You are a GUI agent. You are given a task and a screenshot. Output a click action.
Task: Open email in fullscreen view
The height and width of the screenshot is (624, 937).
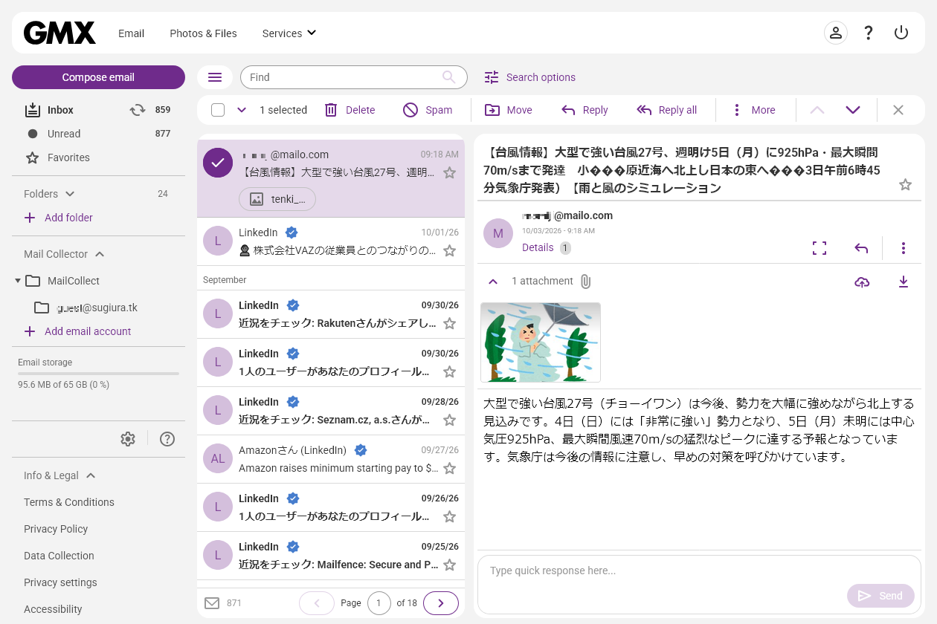click(x=820, y=248)
